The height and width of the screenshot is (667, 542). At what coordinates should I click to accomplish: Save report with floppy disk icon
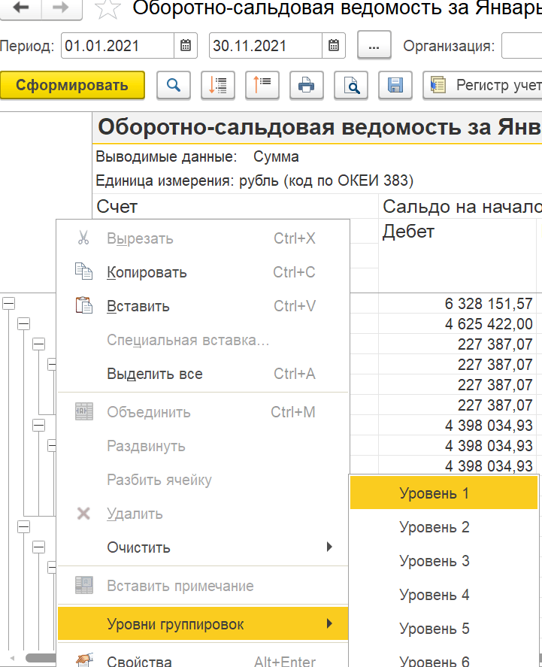tap(395, 85)
